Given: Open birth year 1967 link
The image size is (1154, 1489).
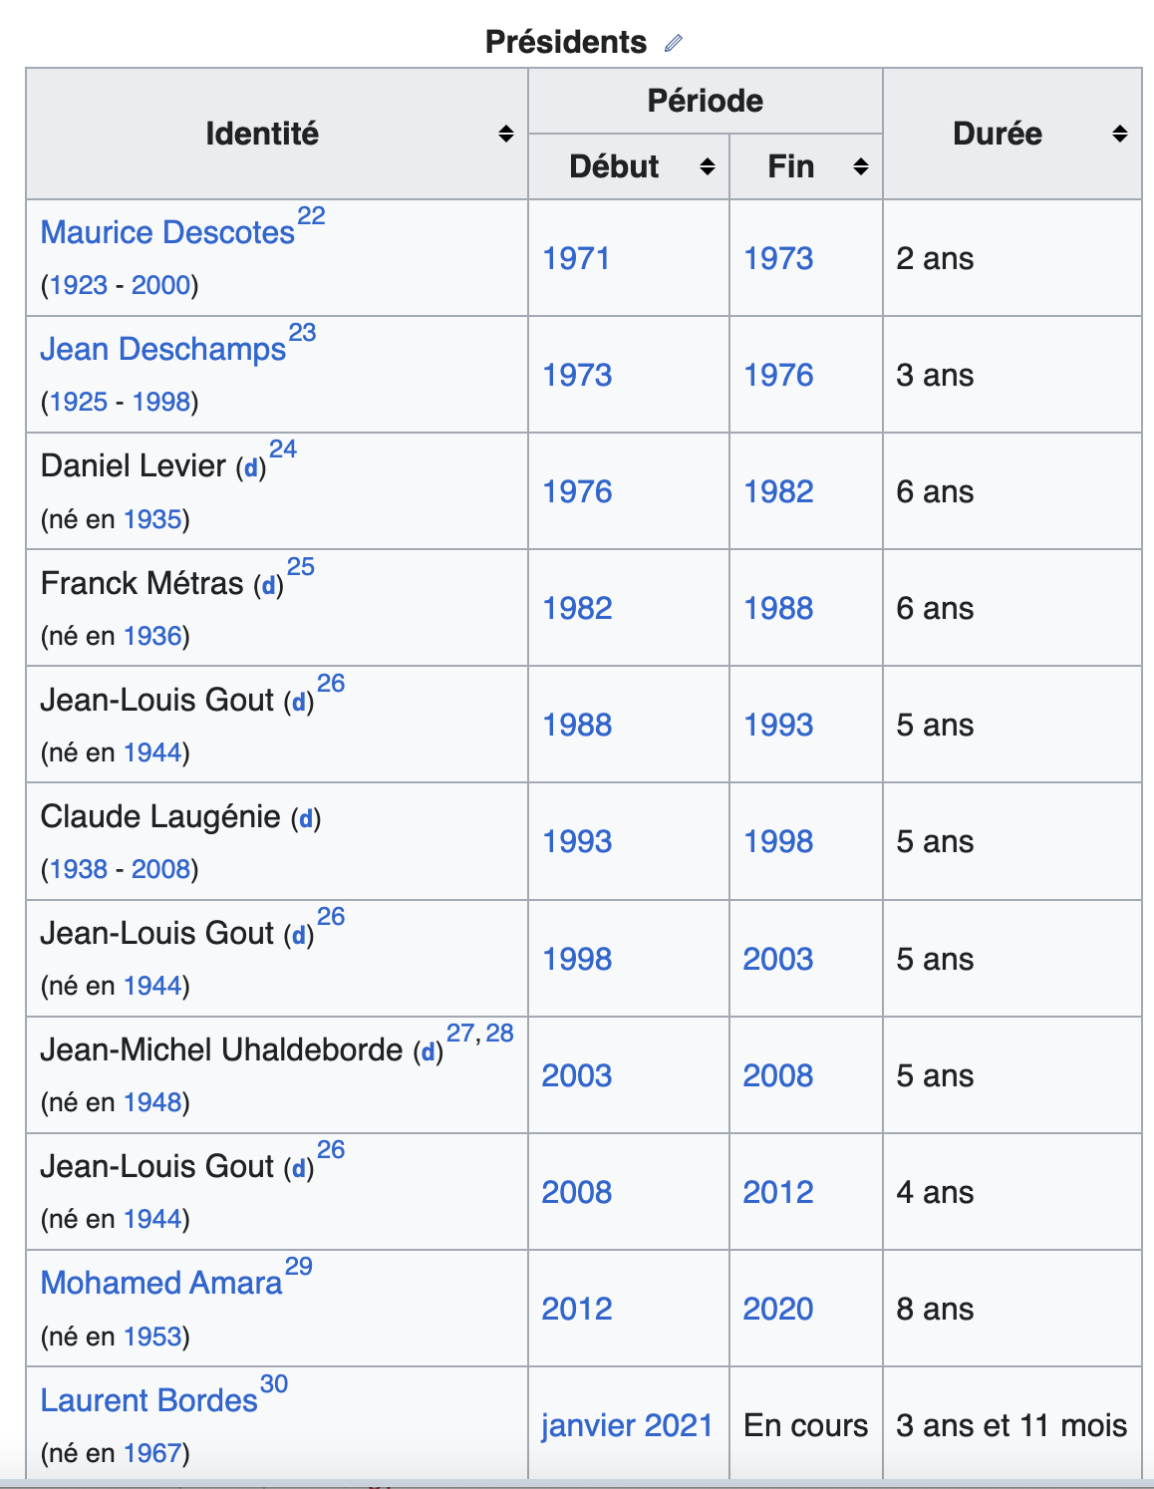Looking at the screenshot, I should (152, 1453).
